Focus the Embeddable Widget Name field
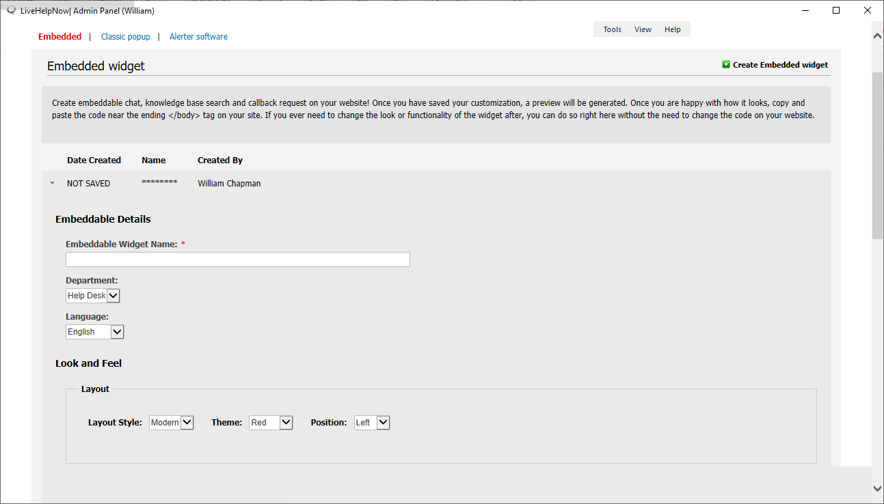The image size is (884, 504). click(238, 260)
